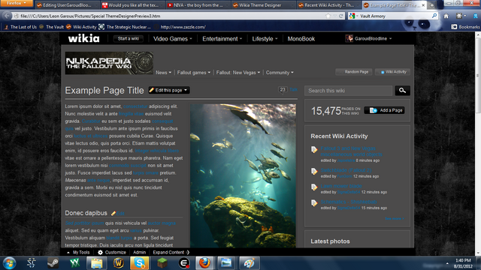Go to the browser home page icon
Image resolution: width=481 pixels, height=270 pixels.
coord(446,16)
